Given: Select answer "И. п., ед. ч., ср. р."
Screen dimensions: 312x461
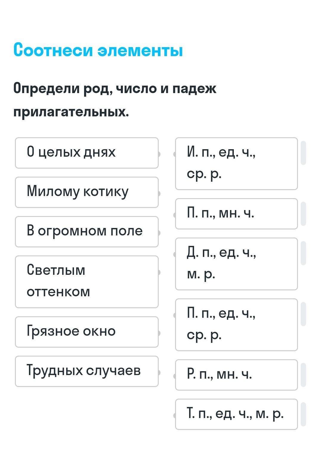Looking at the screenshot, I should (x=236, y=164).
